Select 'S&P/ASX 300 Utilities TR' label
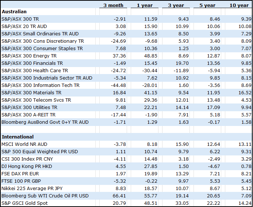 30,107
